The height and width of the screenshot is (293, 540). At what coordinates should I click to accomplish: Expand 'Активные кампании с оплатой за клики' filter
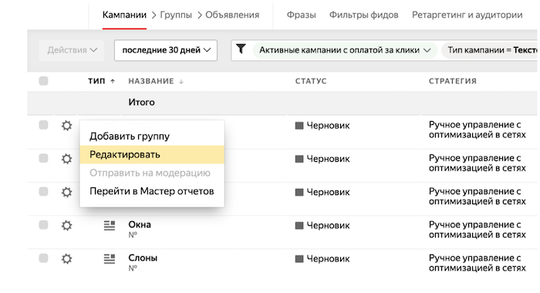pyautogui.click(x=345, y=50)
